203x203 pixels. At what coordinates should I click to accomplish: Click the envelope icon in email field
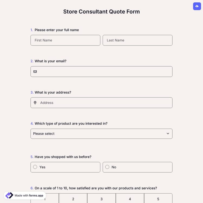(35, 72)
